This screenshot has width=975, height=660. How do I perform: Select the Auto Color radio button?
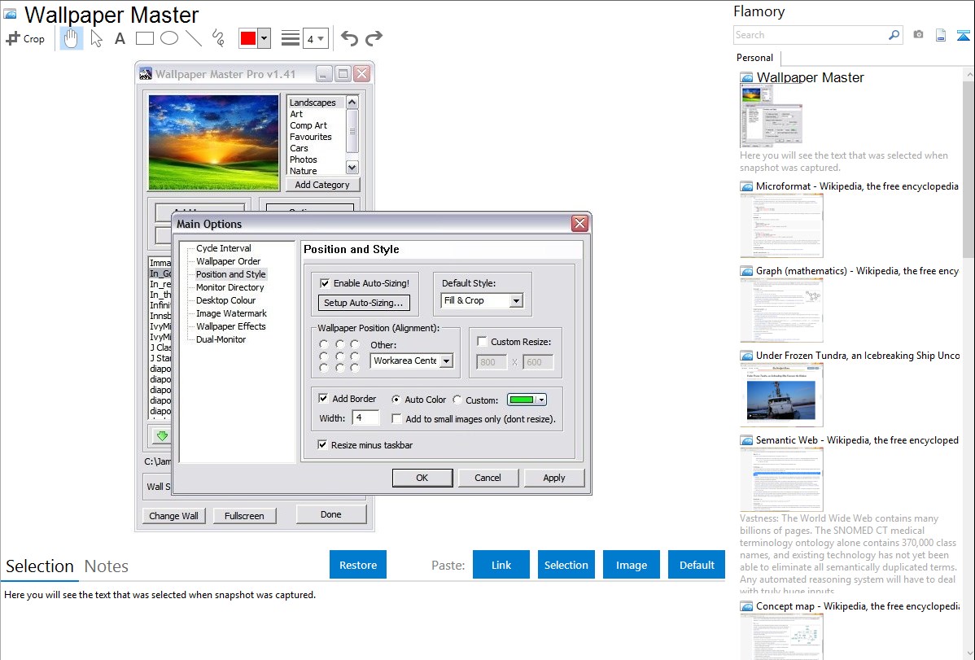(x=396, y=400)
